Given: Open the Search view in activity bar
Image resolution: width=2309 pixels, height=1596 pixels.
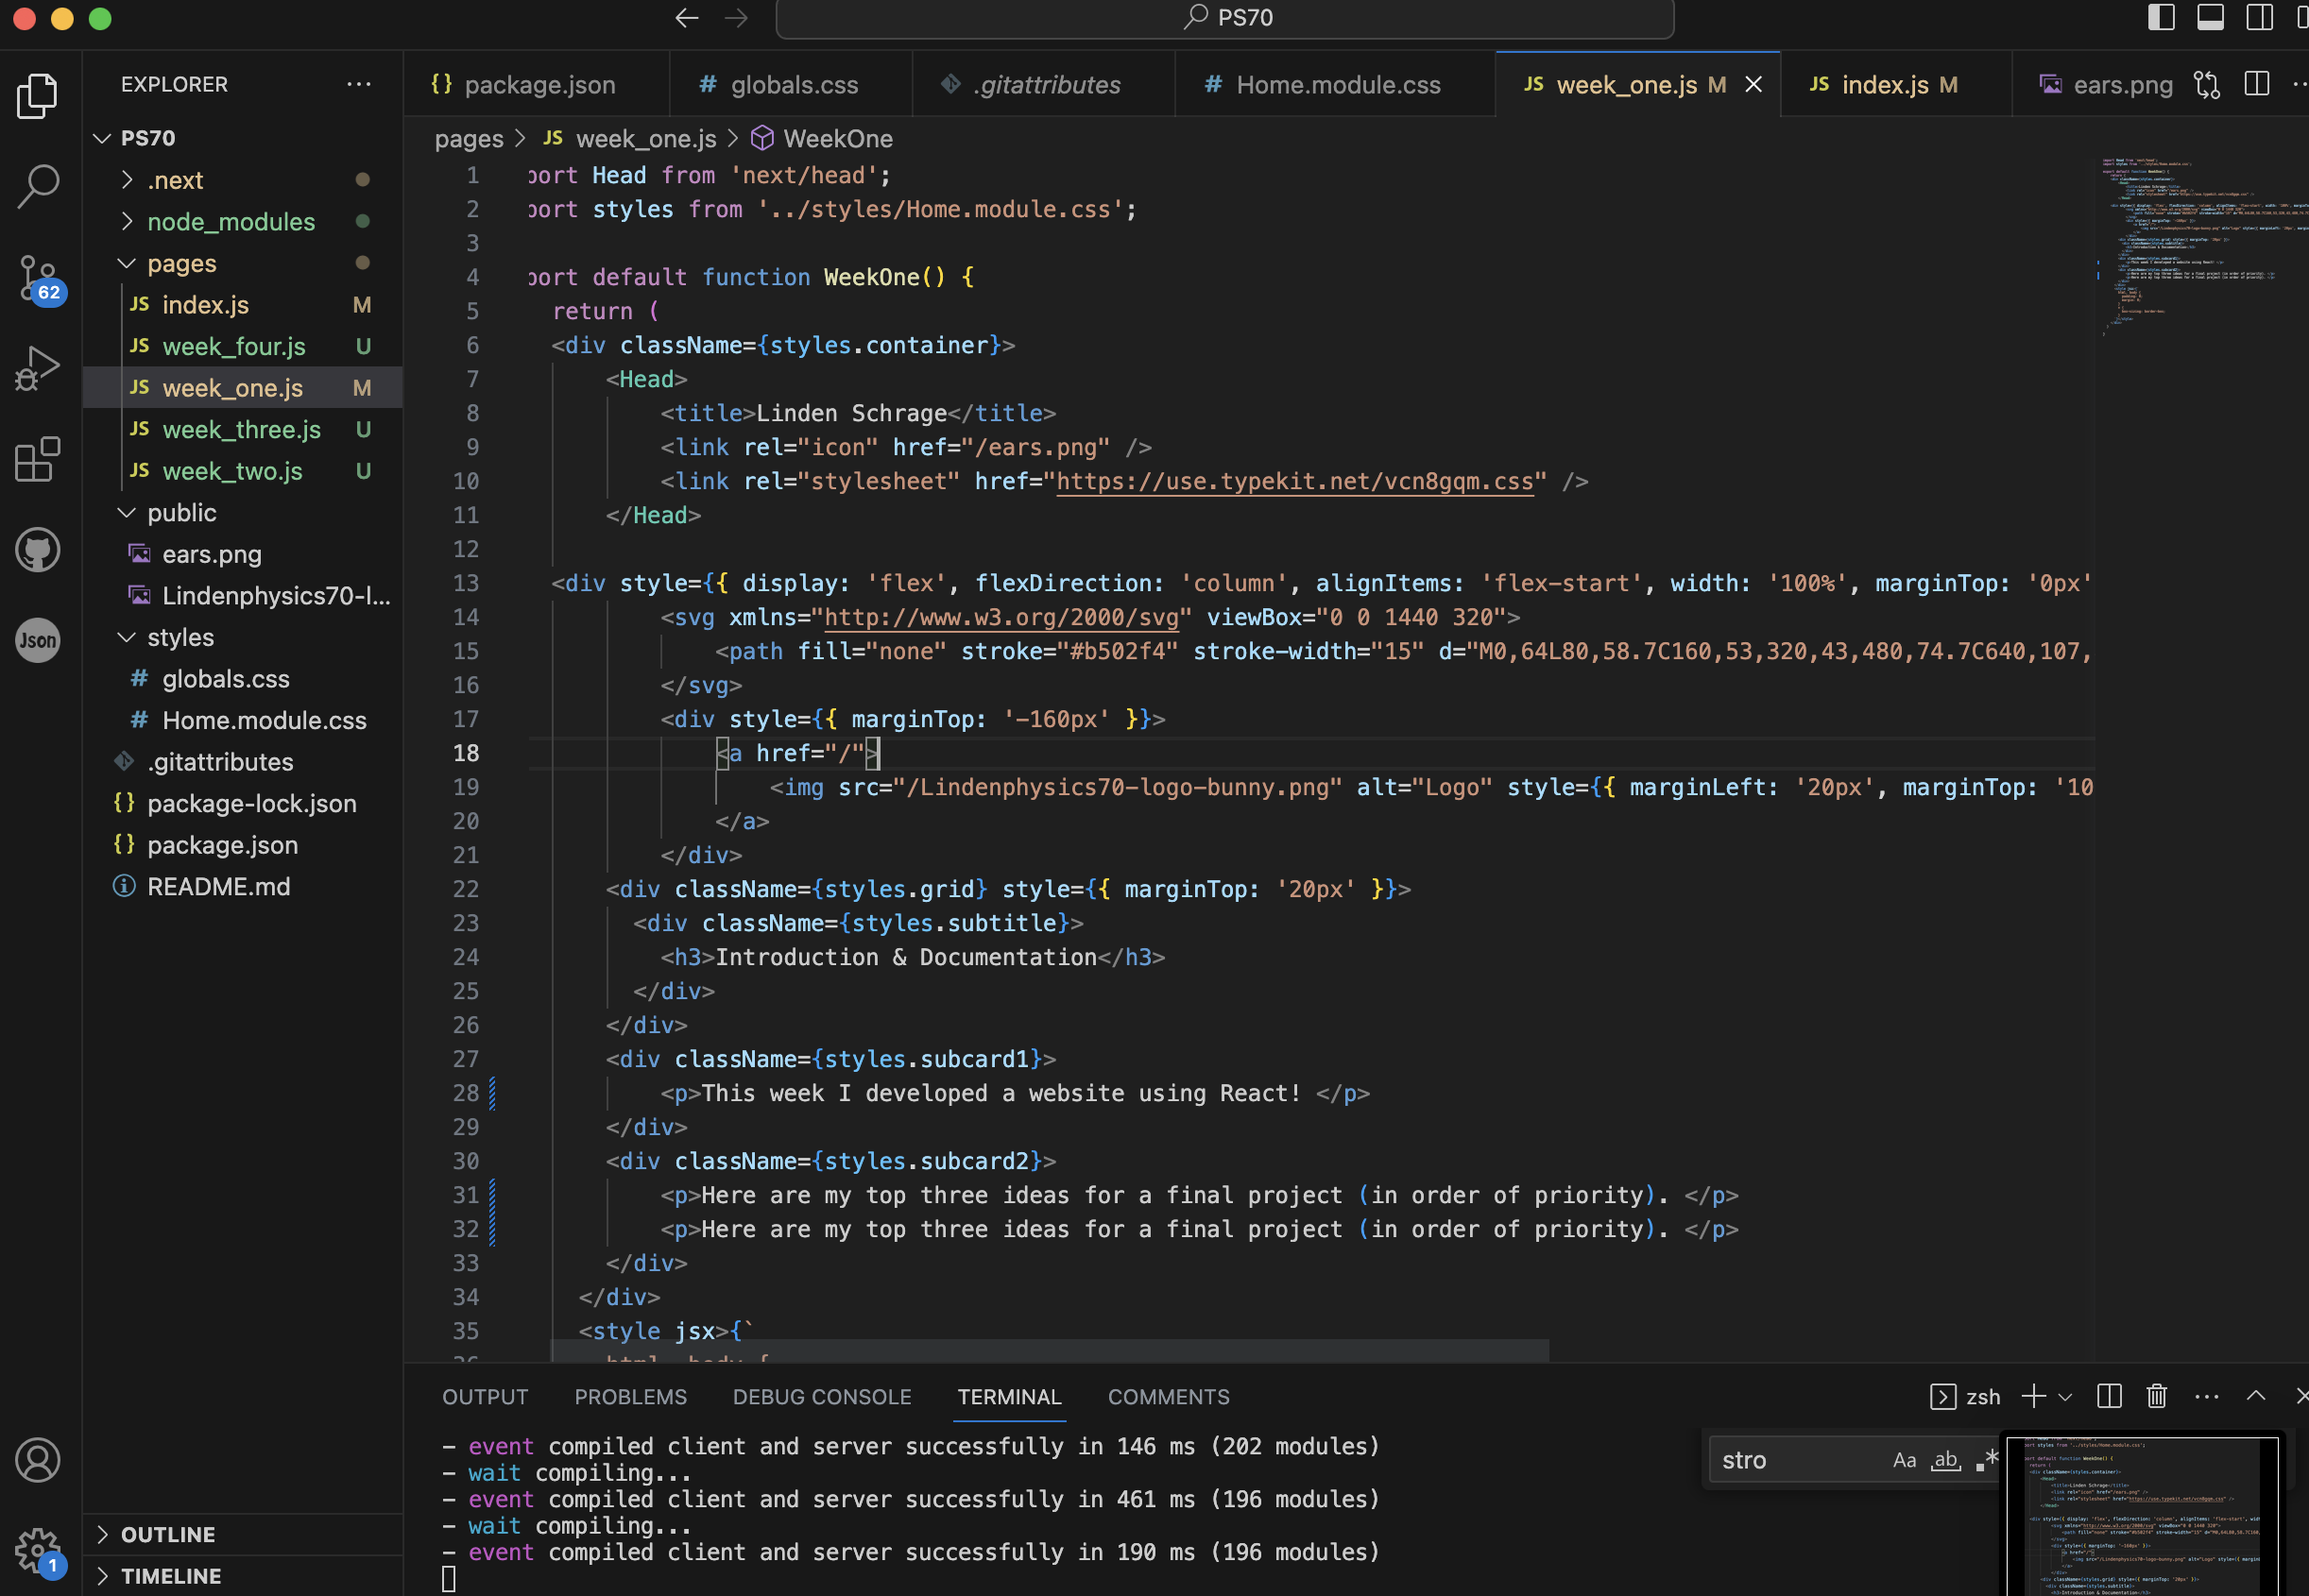Looking at the screenshot, I should pyautogui.click(x=38, y=186).
